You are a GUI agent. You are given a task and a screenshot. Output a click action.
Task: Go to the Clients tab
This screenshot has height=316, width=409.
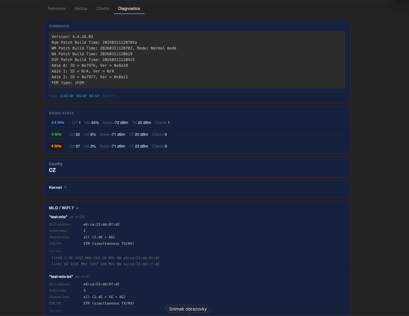(x=103, y=8)
